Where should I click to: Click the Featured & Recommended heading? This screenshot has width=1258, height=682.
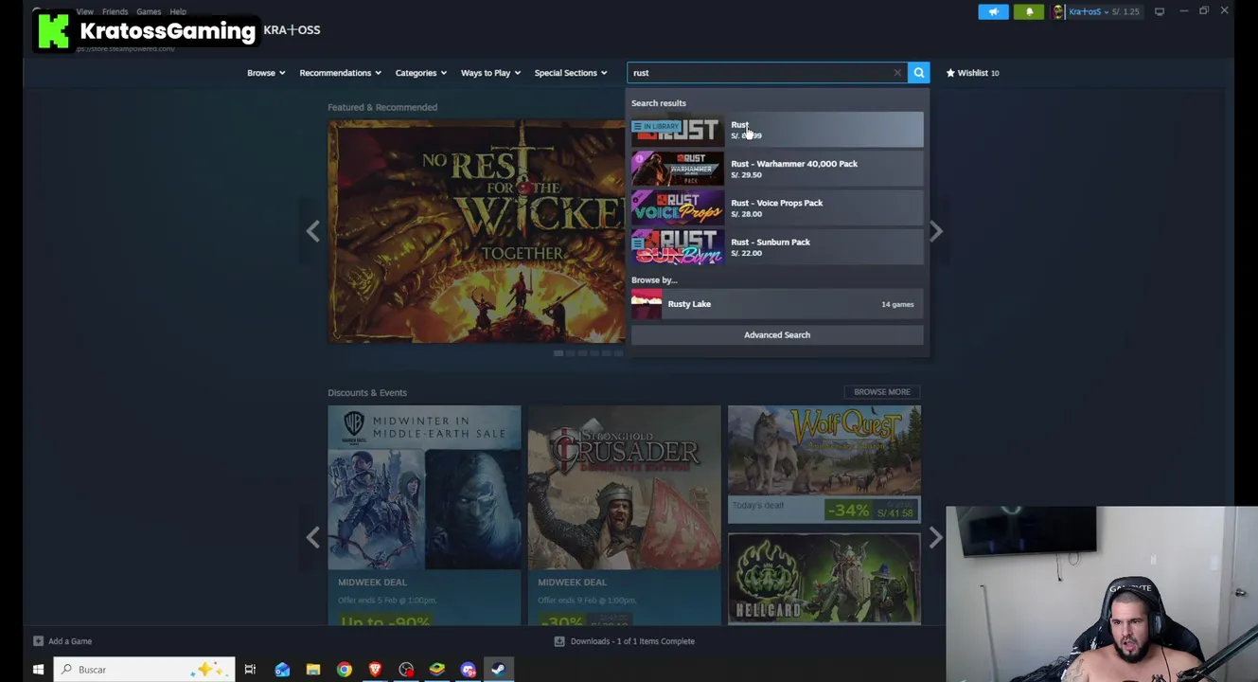[x=382, y=107]
